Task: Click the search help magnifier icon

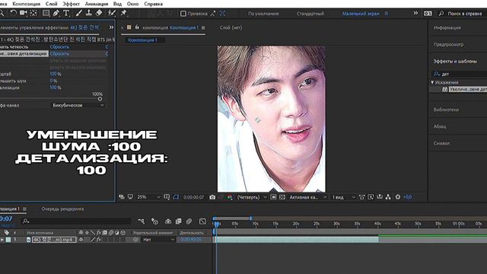Action: (441, 14)
